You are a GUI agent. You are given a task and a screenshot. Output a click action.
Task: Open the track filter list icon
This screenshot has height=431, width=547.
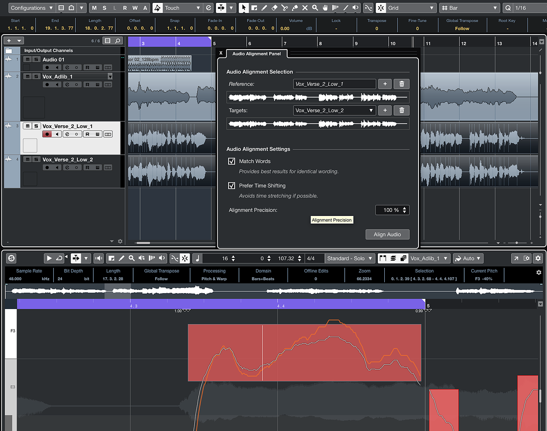coord(108,41)
